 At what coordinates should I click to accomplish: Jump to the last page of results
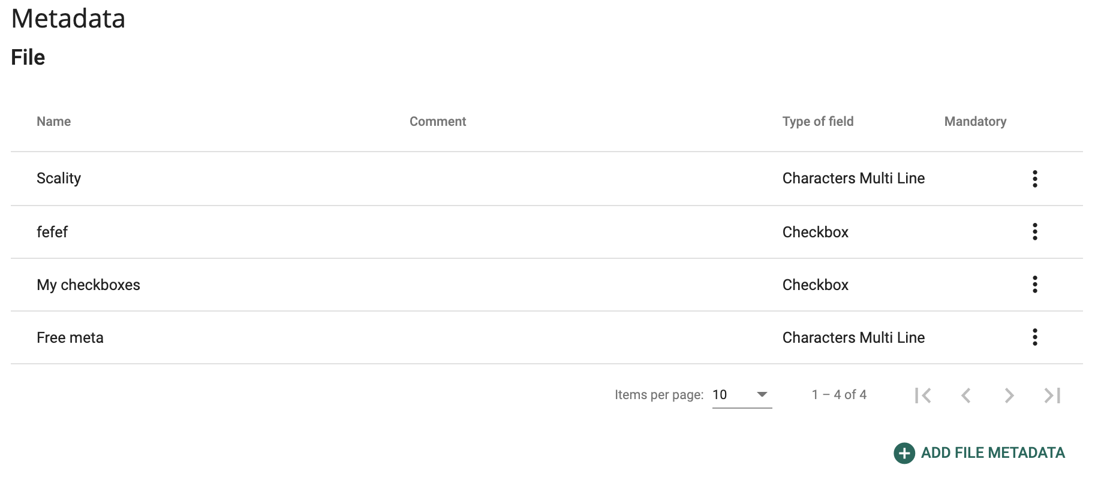pos(1052,395)
